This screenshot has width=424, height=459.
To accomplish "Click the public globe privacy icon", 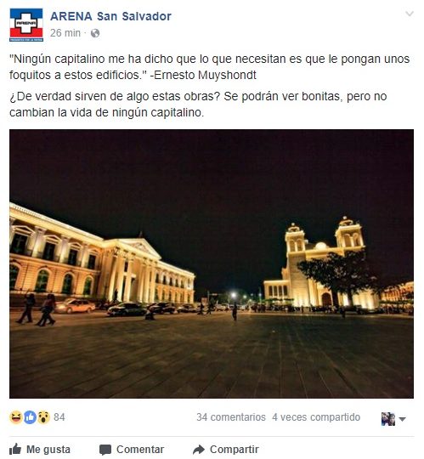I will pyautogui.click(x=95, y=33).
